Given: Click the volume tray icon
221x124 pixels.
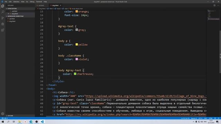Looking at the screenshot, I should (x=202, y=122).
